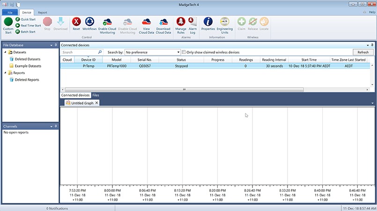
Task: Switch to the Report ribbon tab
Action: (x=42, y=12)
